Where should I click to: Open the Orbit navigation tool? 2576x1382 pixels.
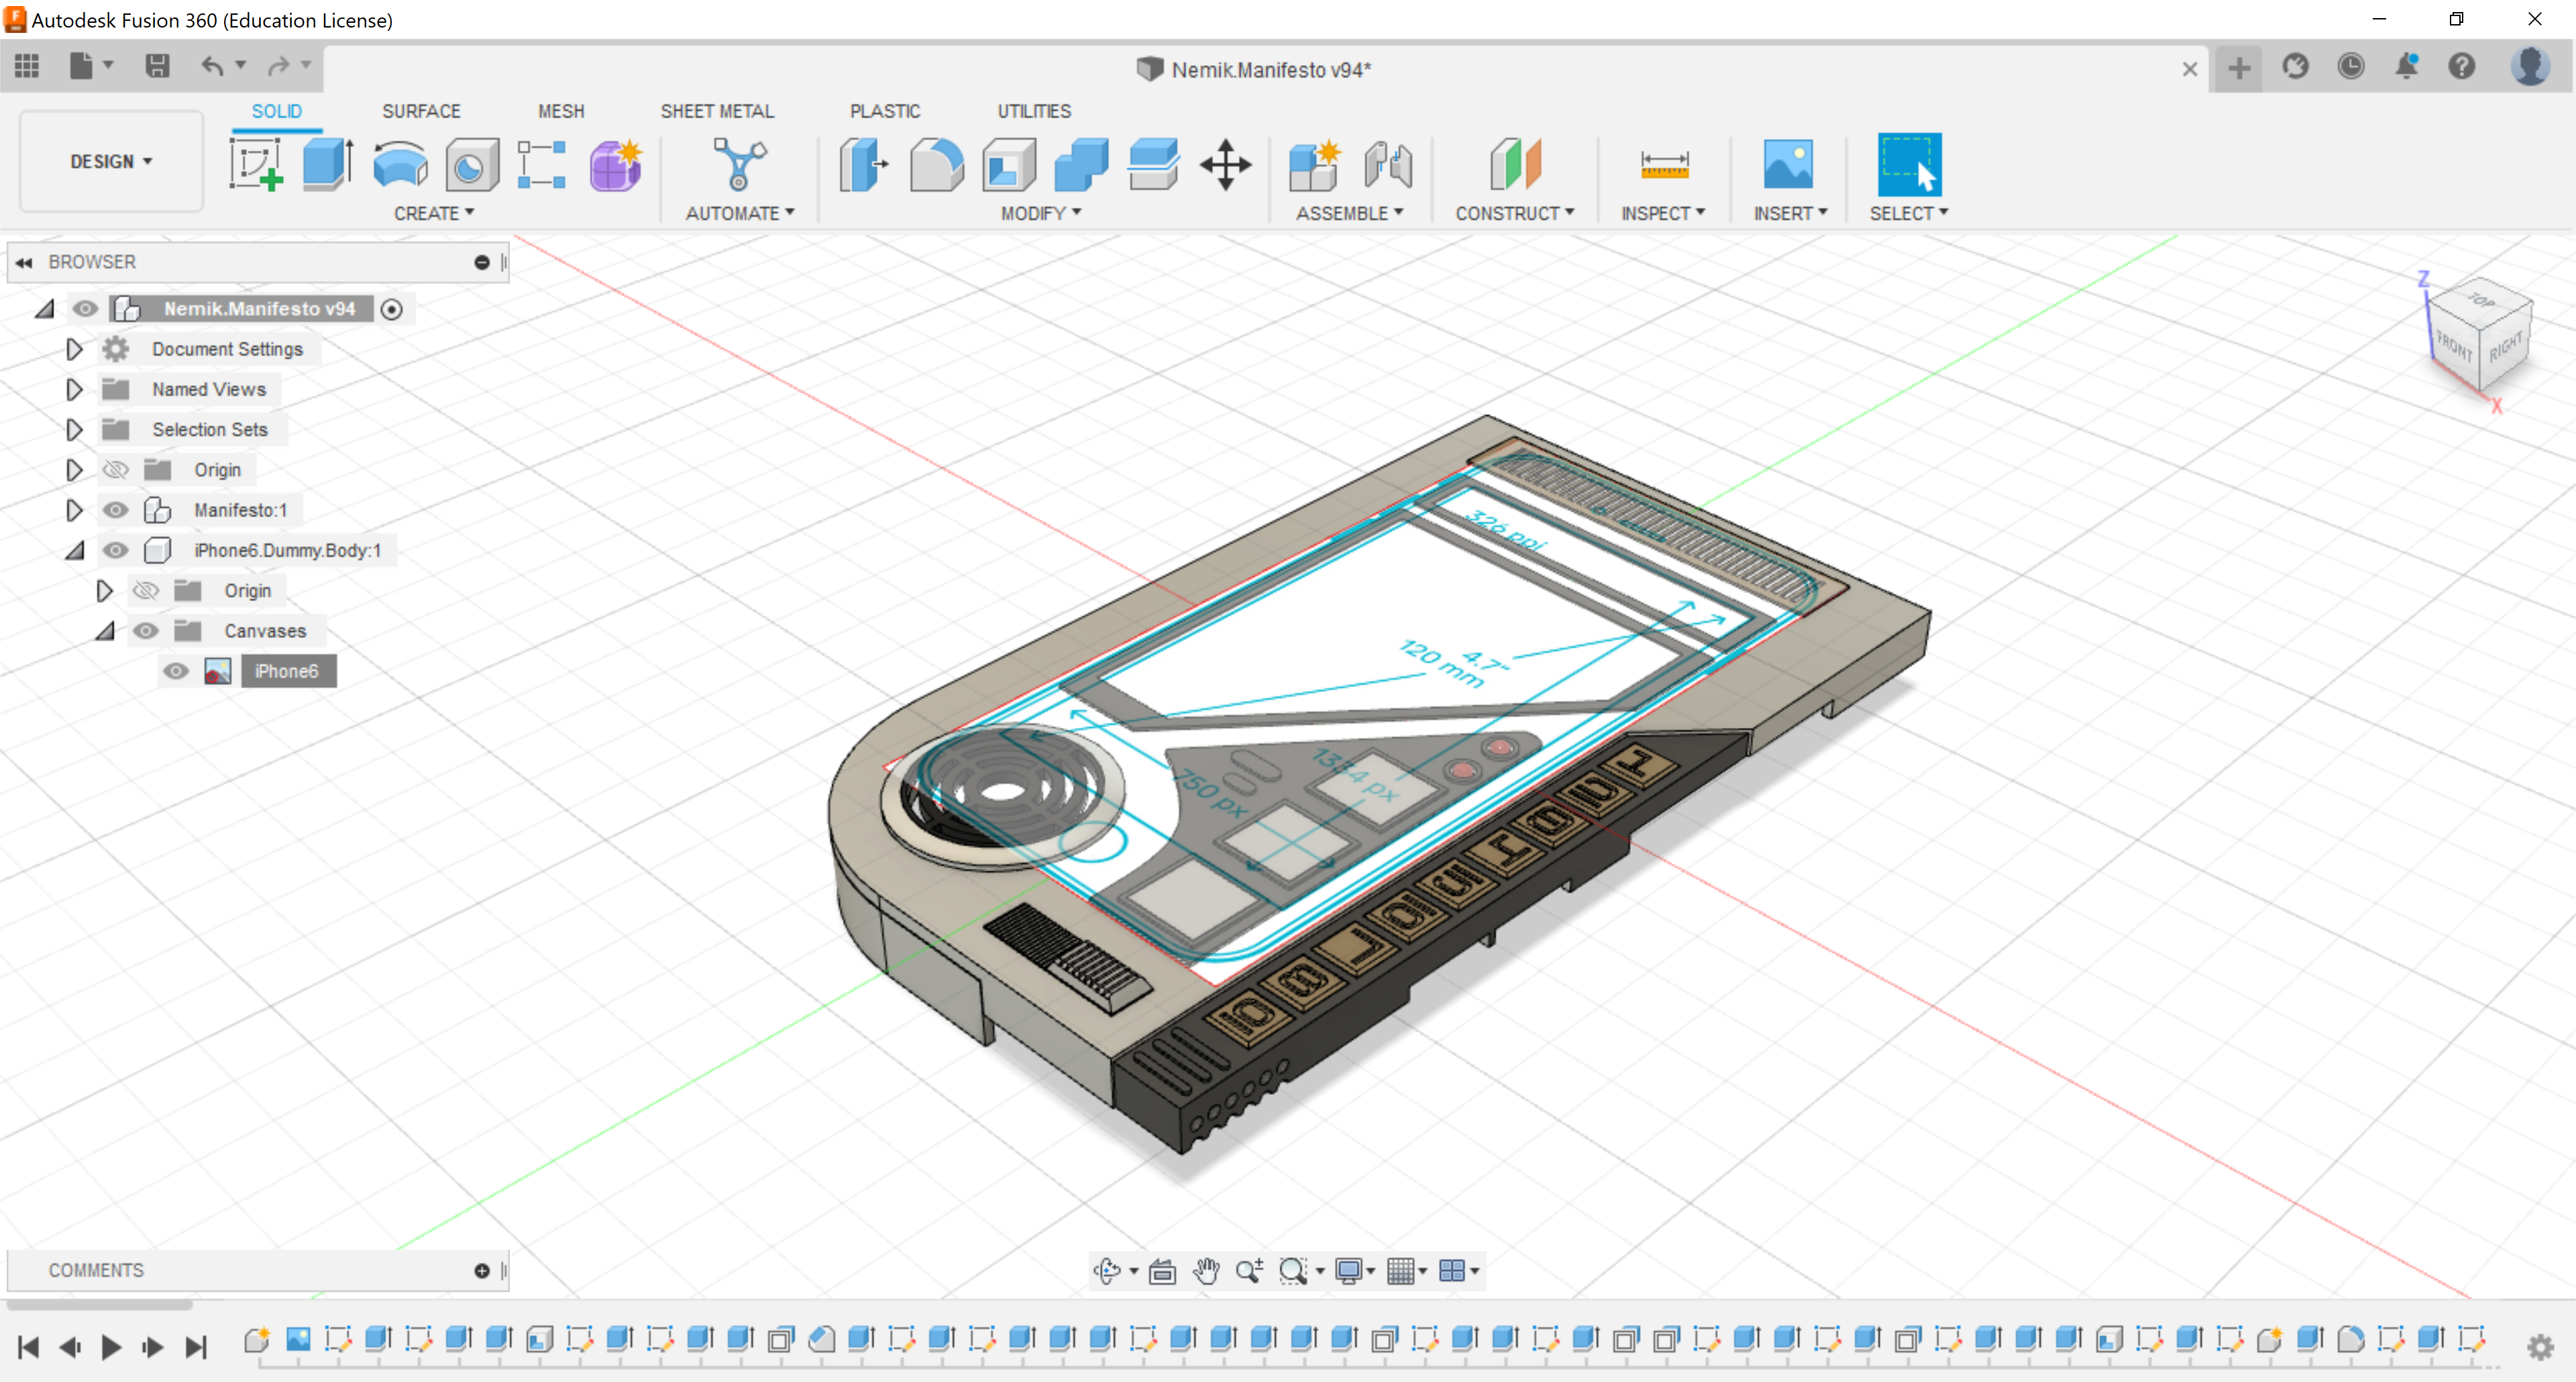click(1106, 1271)
